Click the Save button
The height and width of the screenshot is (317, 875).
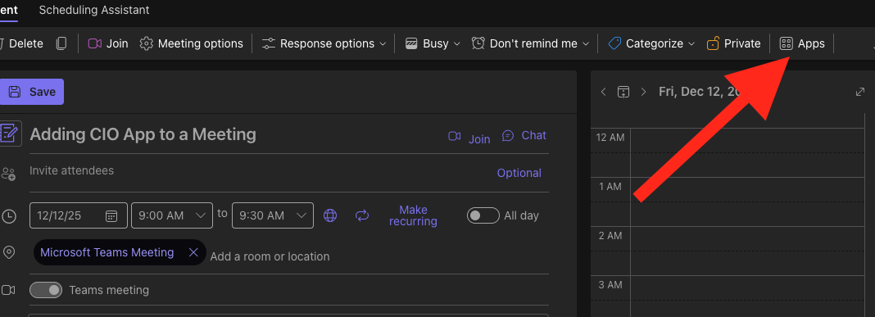click(31, 92)
